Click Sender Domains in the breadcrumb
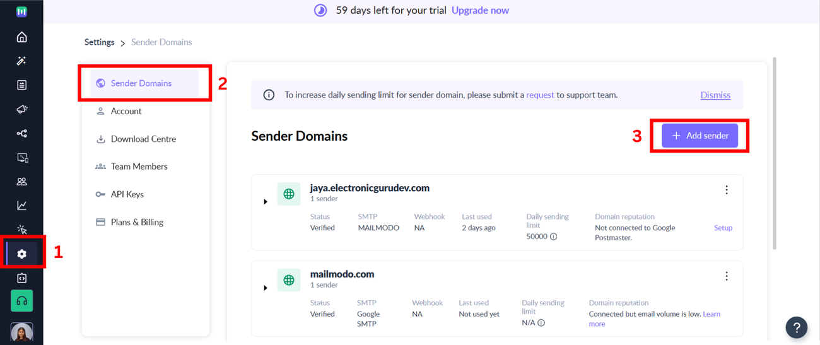This screenshot has height=345, width=820. click(x=161, y=42)
